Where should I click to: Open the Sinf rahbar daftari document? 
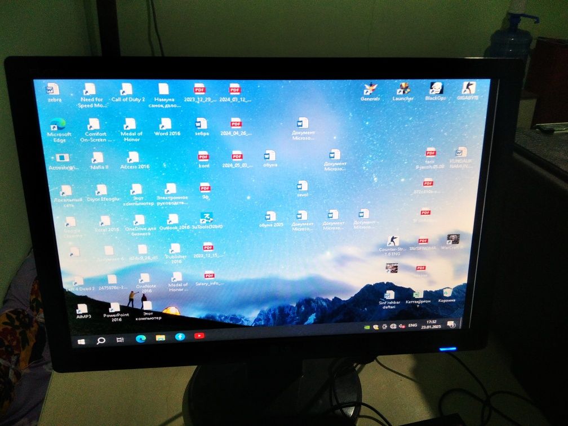389,300
